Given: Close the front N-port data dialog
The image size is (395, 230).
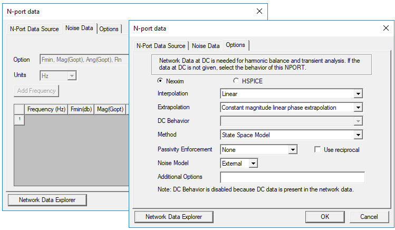Looking at the screenshot, I should tap(386, 28).
